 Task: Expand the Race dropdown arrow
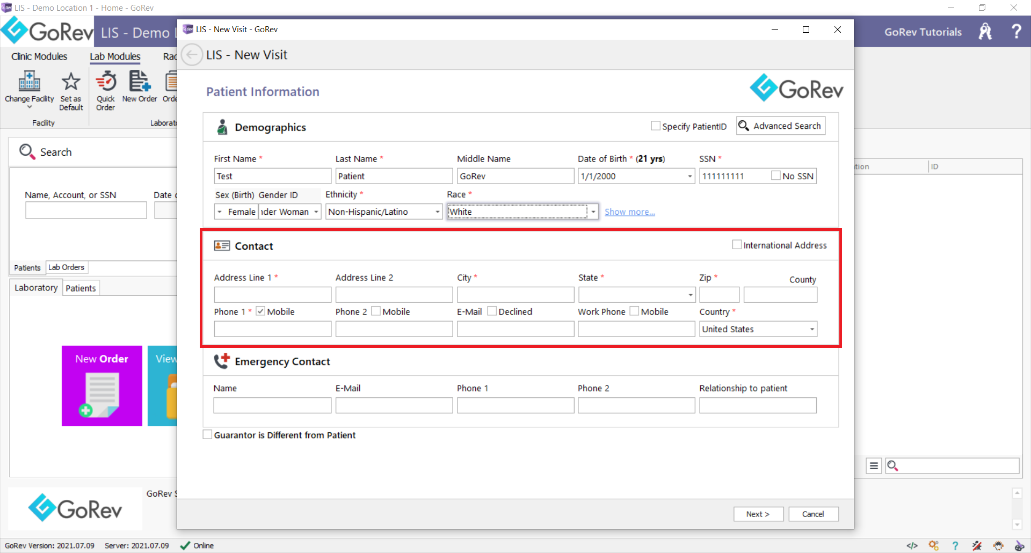[593, 212]
